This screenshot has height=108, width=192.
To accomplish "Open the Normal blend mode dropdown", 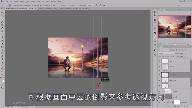I will 166,53.
